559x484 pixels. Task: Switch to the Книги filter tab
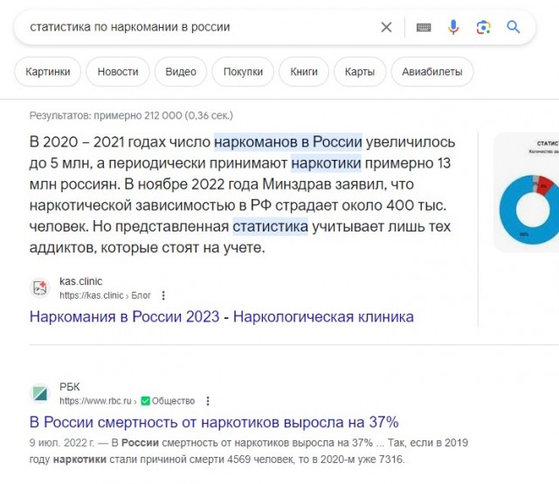304,72
